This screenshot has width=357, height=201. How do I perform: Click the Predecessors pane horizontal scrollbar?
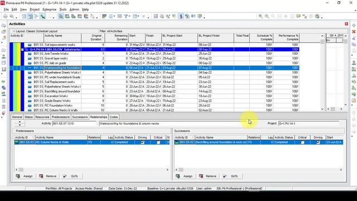coord(92,170)
